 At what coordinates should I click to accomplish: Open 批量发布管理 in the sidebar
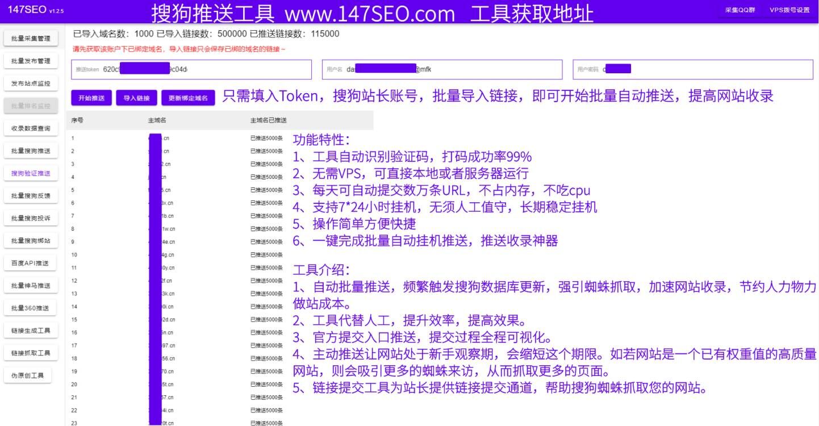coord(28,61)
